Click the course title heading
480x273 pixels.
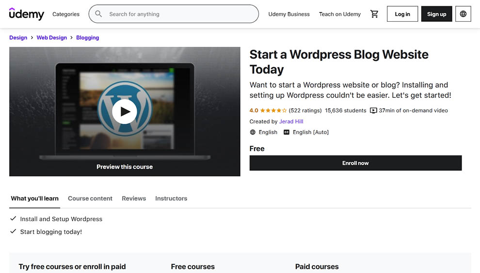point(339,62)
